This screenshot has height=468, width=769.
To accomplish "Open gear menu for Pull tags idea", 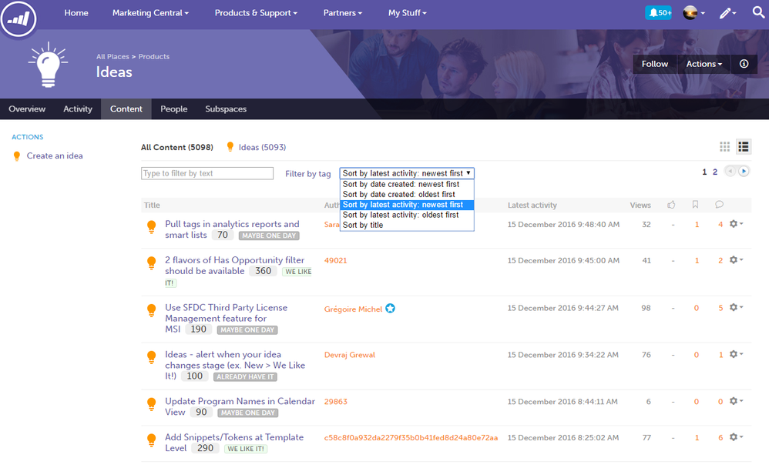I will click(x=736, y=224).
